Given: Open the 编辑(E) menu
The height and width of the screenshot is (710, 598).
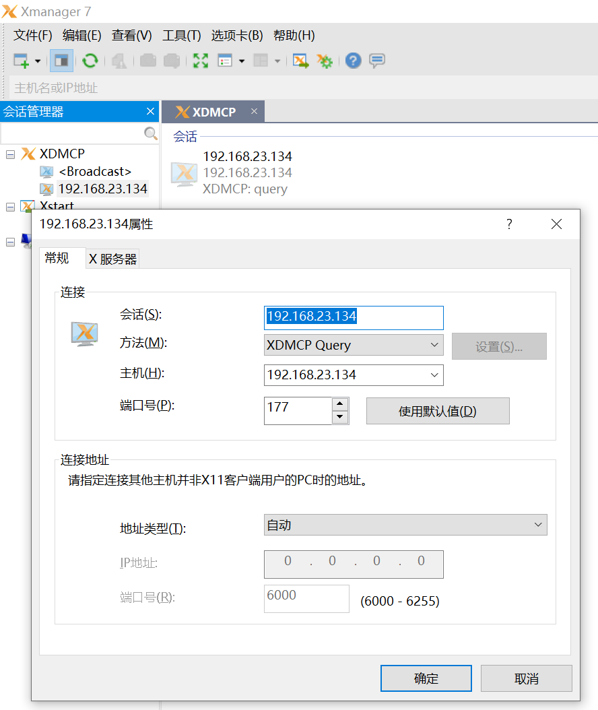Looking at the screenshot, I should (x=82, y=35).
